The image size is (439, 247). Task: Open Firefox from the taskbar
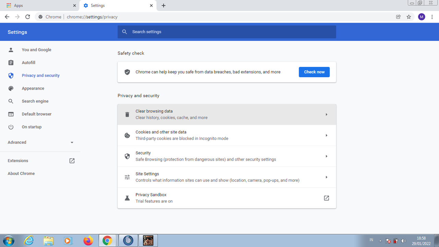88,240
